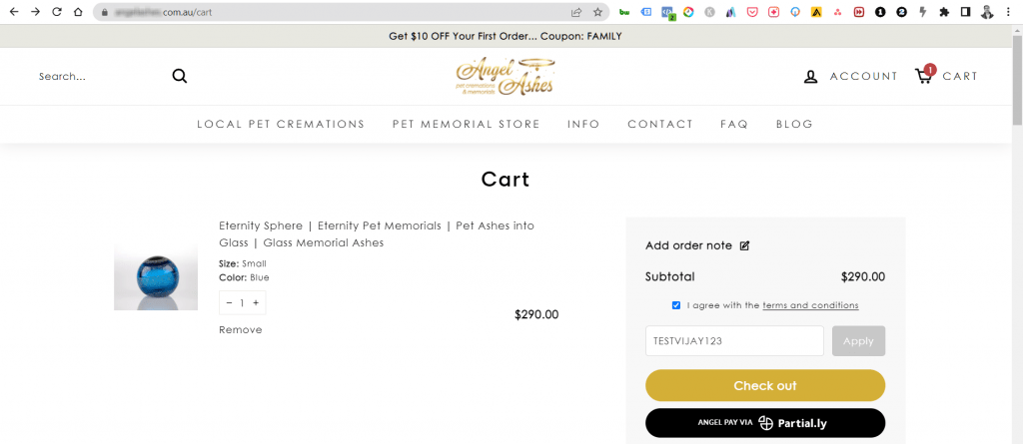Viewport: 1023px width, 444px height.
Task: Open the Pet Memorial Store menu
Action: pyautogui.click(x=466, y=125)
